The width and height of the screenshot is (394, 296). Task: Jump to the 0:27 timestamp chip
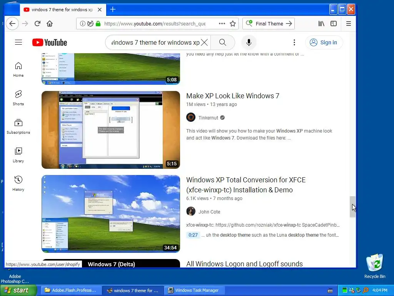point(193,235)
